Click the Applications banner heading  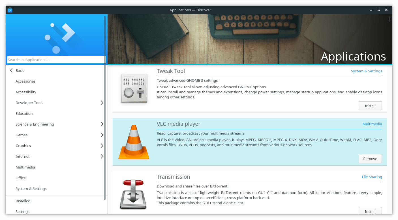pyautogui.click(x=353, y=57)
